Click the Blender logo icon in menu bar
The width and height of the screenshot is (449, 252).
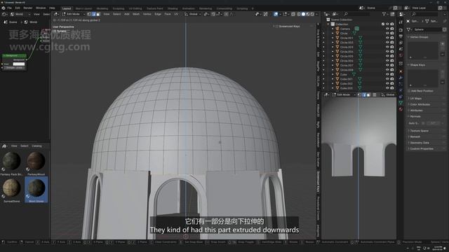(4, 8)
